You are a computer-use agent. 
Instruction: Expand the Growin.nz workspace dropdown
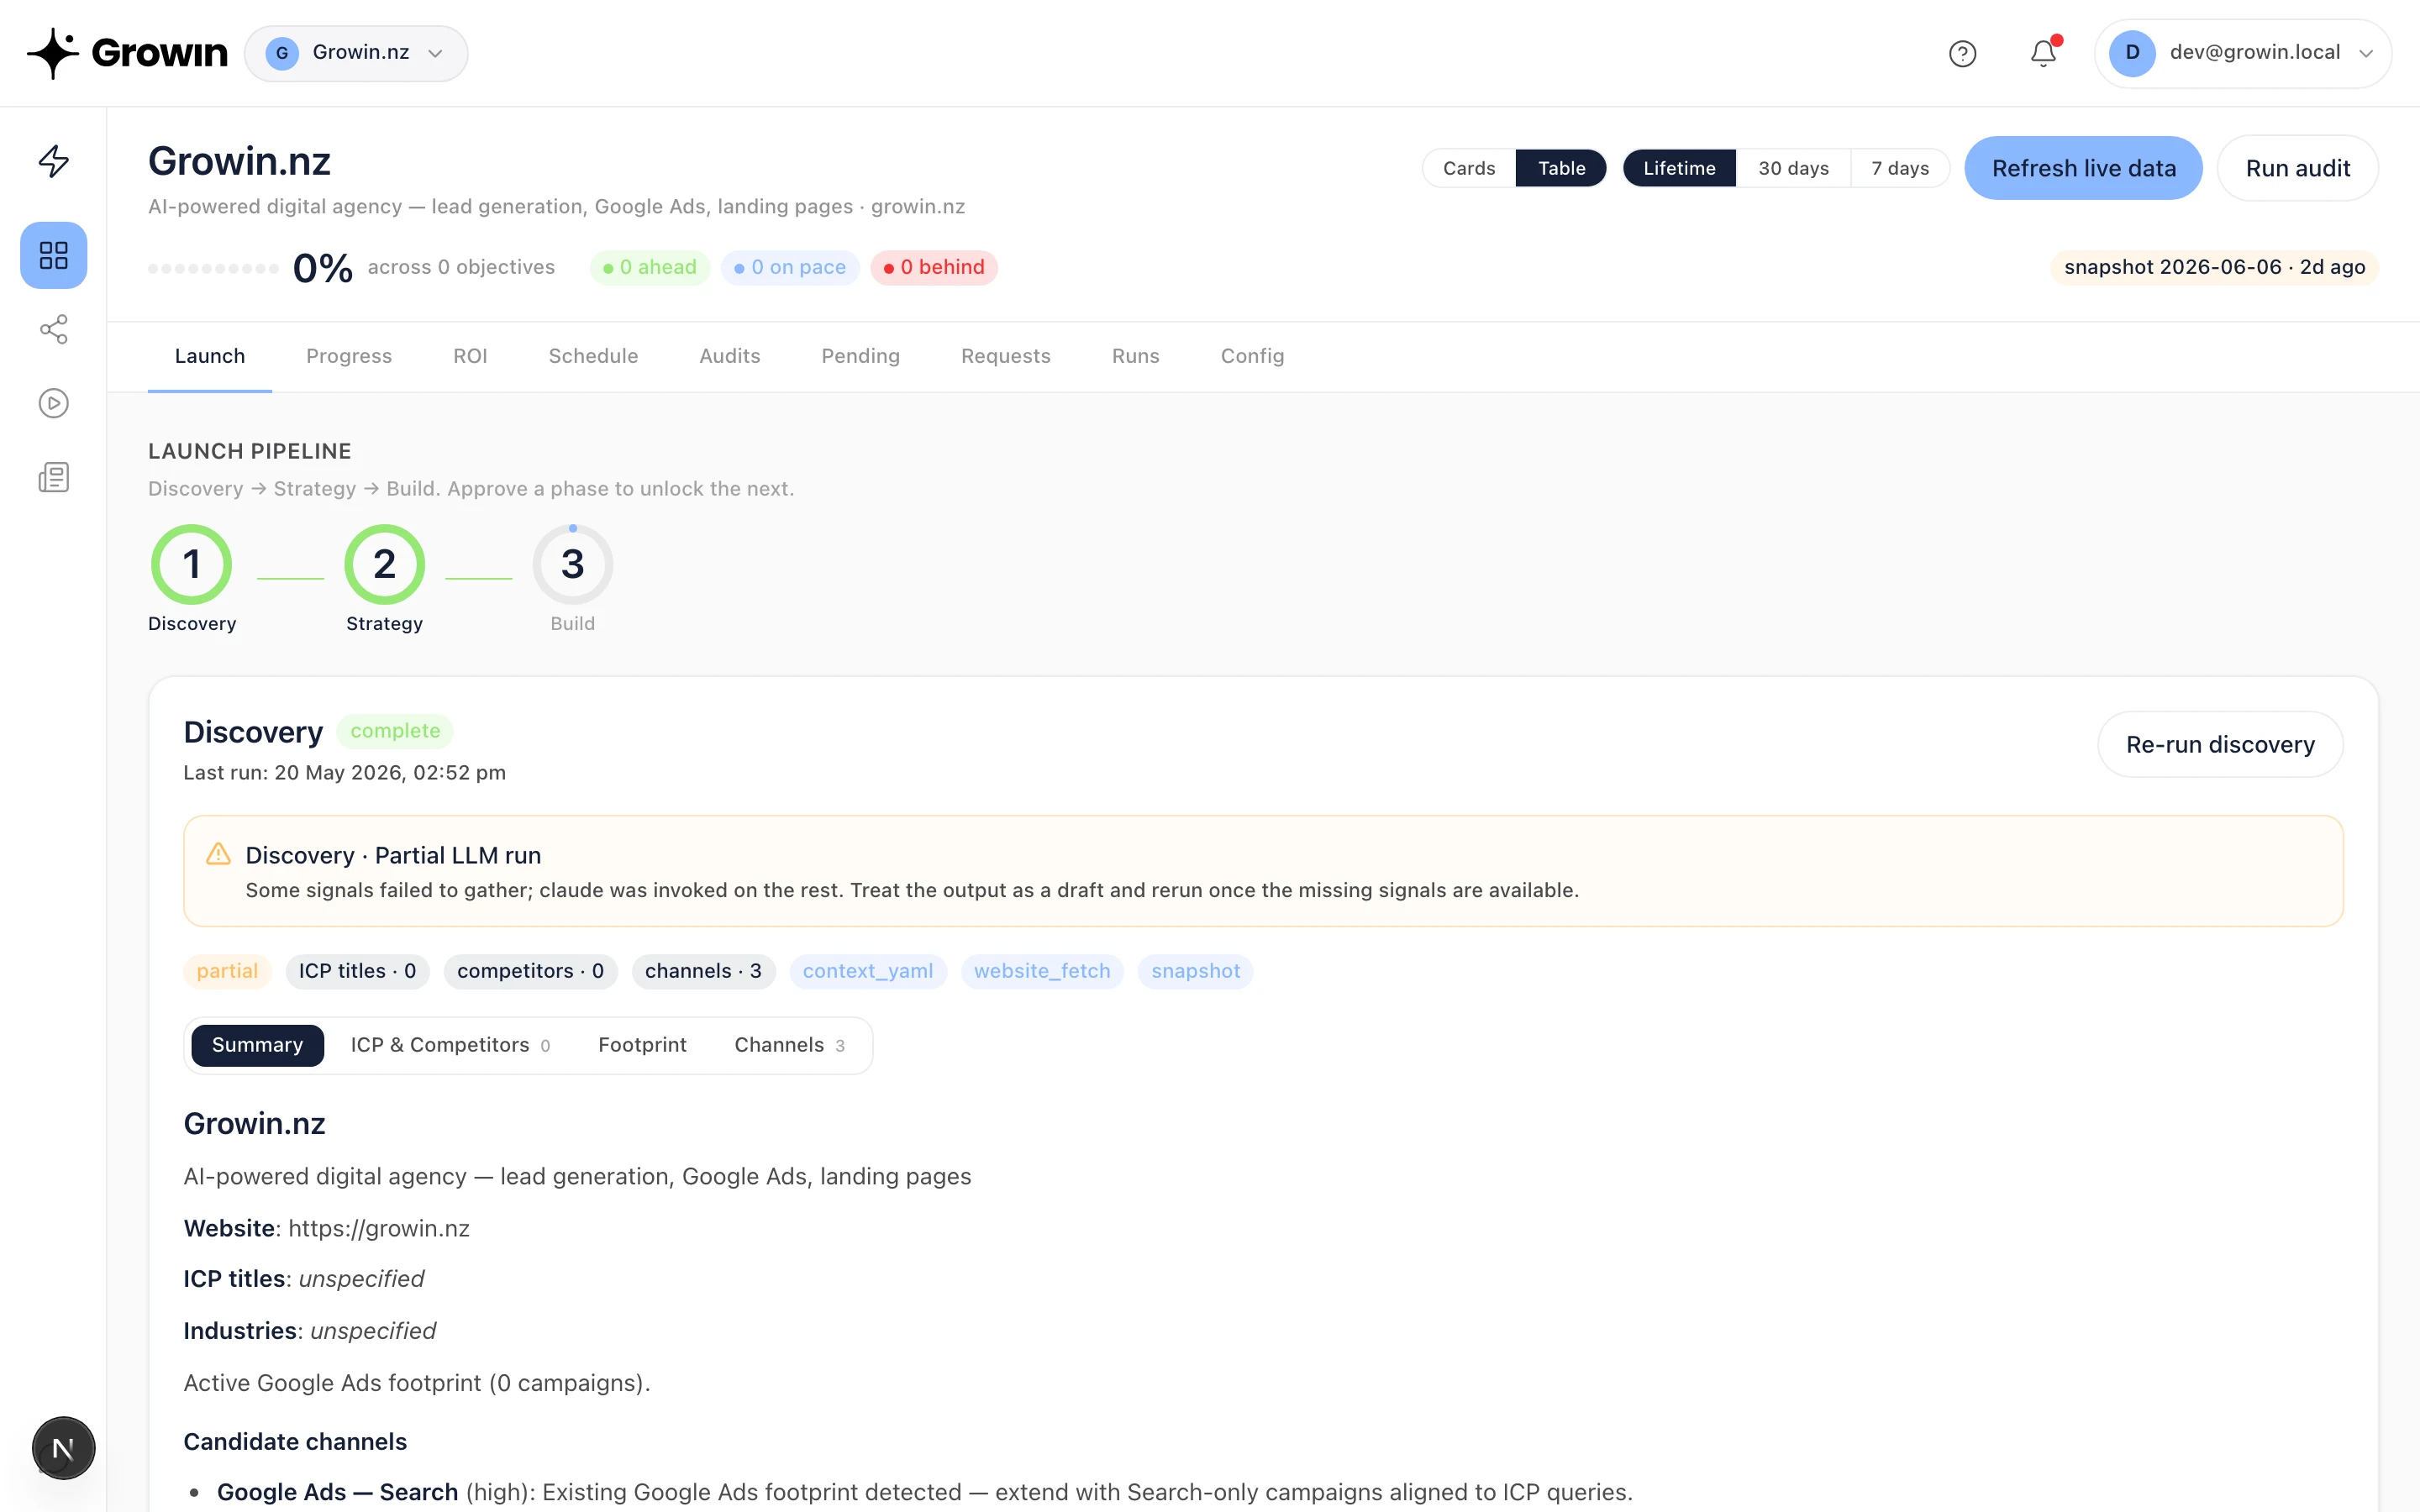[356, 53]
